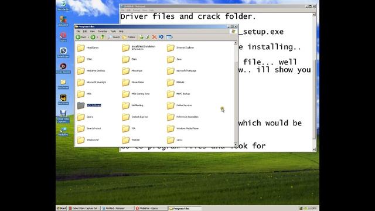Select the MSN Gaming Zone folder

136,94
